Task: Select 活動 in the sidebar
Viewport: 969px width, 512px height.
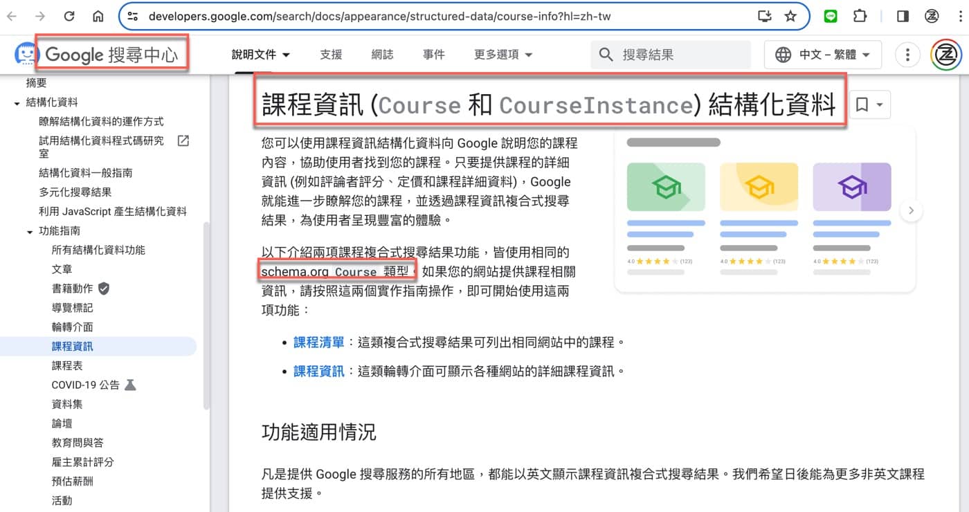Action: (62, 500)
